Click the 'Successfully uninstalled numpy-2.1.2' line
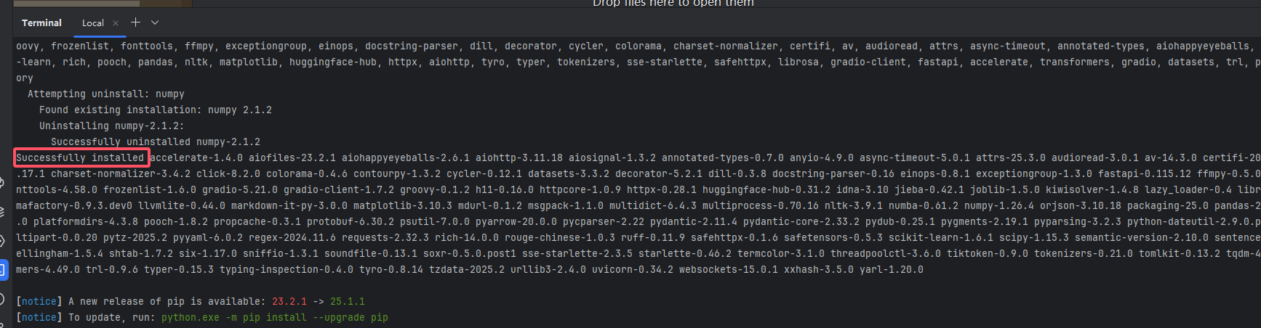 tap(156, 142)
